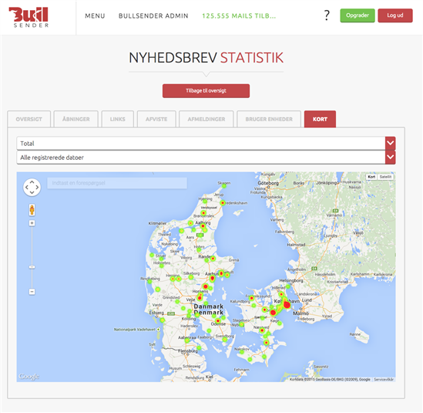Switch map to Satellit view

point(385,177)
